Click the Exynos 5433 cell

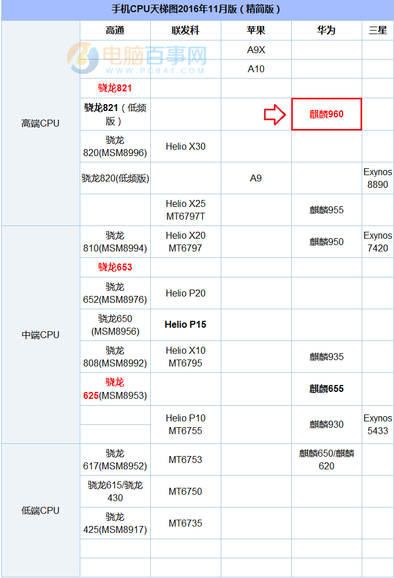pyautogui.click(x=378, y=425)
